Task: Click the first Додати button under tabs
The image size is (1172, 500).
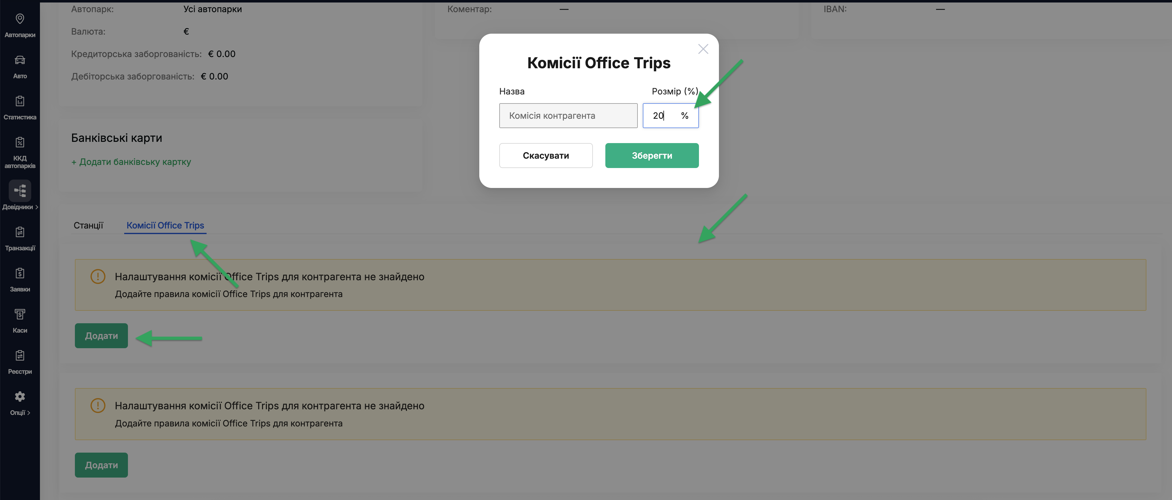Action: (x=101, y=335)
